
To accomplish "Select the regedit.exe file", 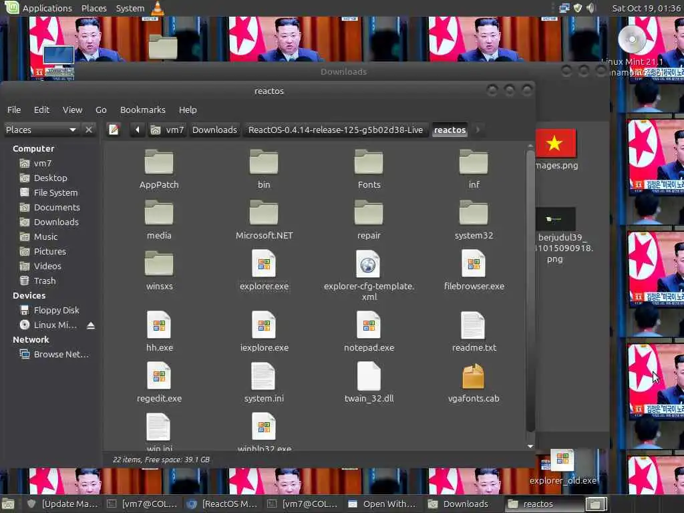I will coord(159,383).
